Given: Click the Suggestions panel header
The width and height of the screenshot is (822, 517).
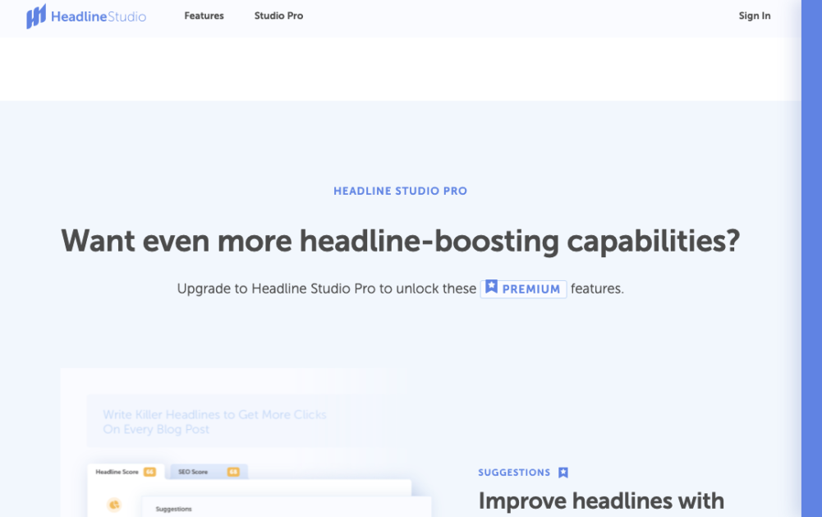Looking at the screenshot, I should pos(173,509).
